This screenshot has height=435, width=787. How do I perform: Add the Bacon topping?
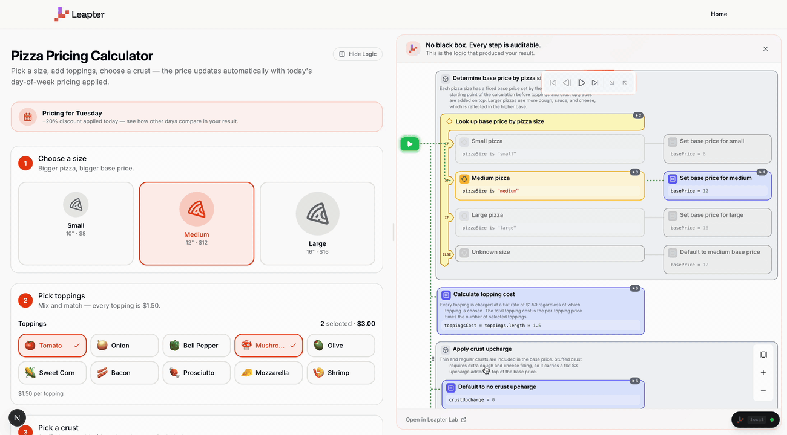click(x=125, y=373)
